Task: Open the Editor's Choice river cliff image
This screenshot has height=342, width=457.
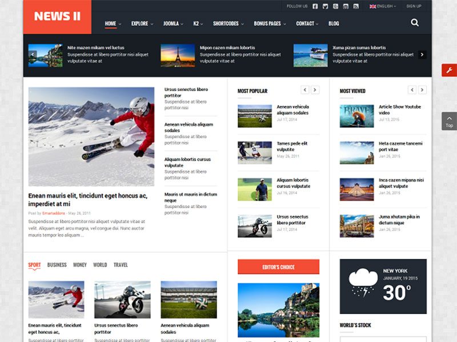Action: click(278, 310)
